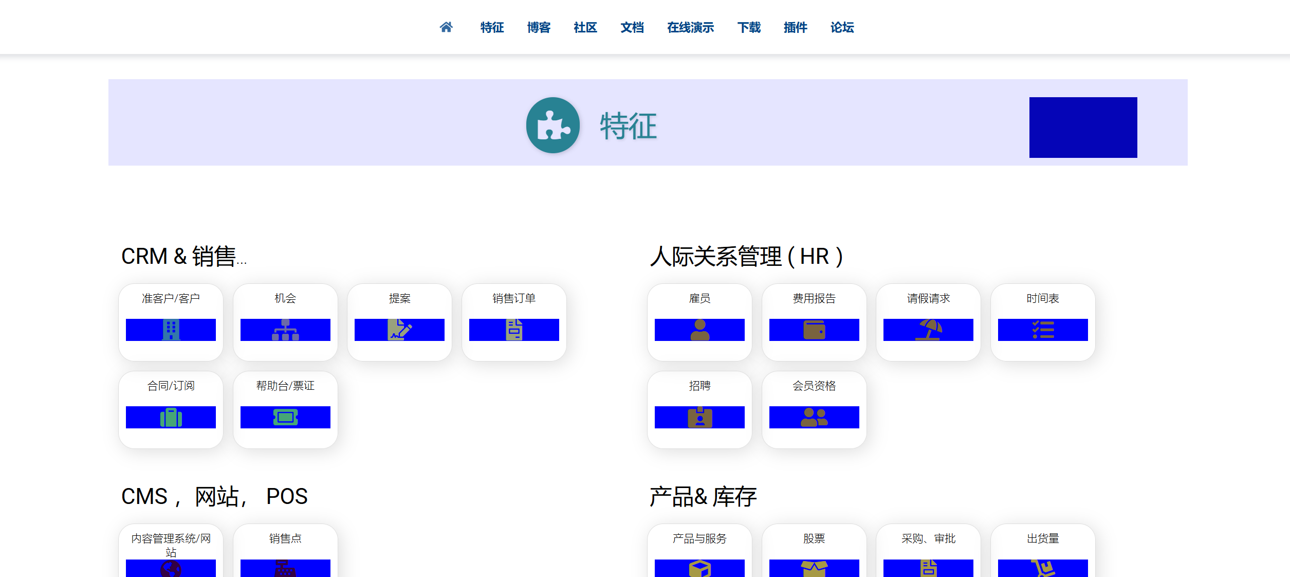This screenshot has width=1290, height=577.
Task: Click the 销售订单 invoice icon
Action: click(x=514, y=330)
